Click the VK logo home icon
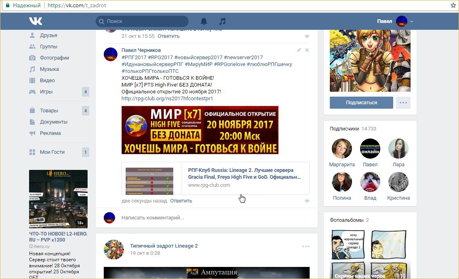 pos(36,21)
